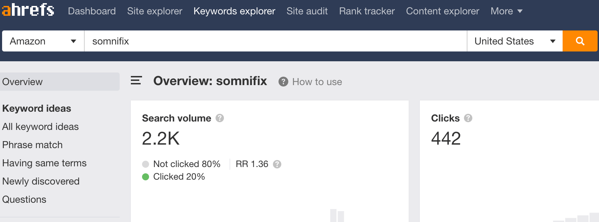Viewport: 599px width, 222px height.
Task: Open the All keyword ideas report
Action: click(x=40, y=126)
